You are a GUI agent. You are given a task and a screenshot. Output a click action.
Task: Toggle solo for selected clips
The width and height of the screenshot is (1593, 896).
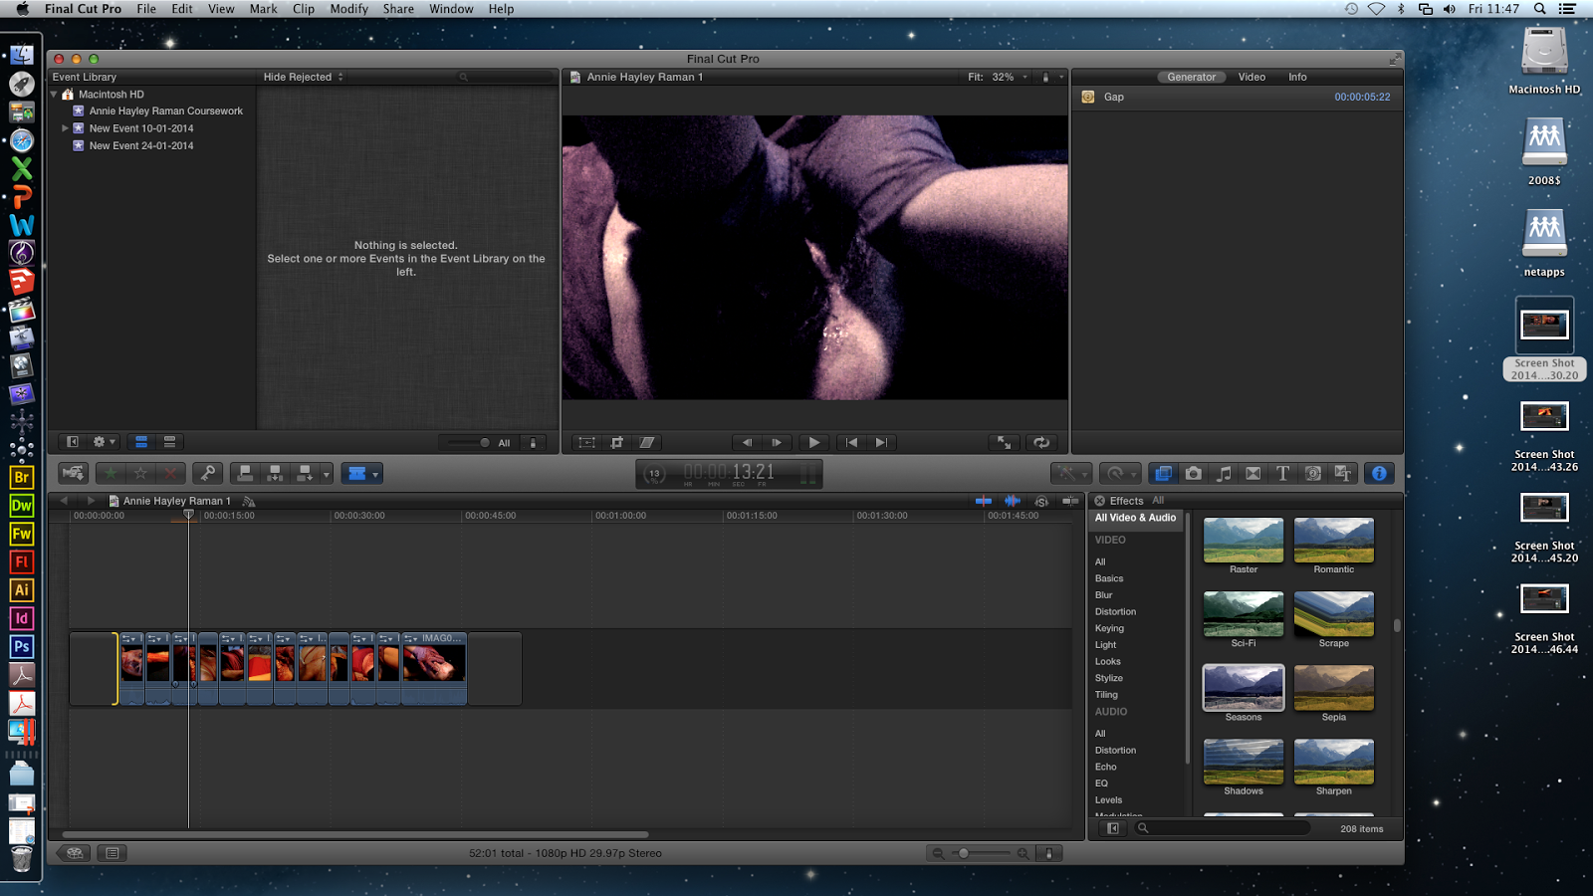1041,502
